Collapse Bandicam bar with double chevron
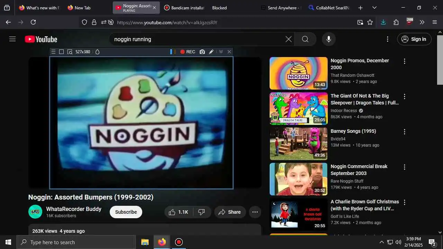The width and height of the screenshot is (443, 249). point(221,52)
